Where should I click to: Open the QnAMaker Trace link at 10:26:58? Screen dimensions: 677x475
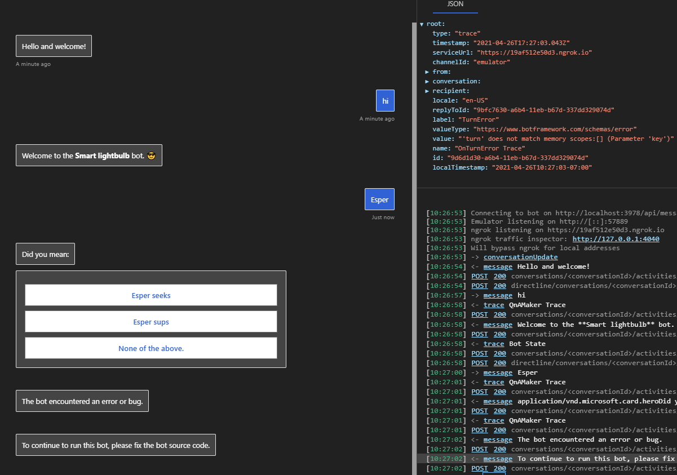(x=494, y=304)
